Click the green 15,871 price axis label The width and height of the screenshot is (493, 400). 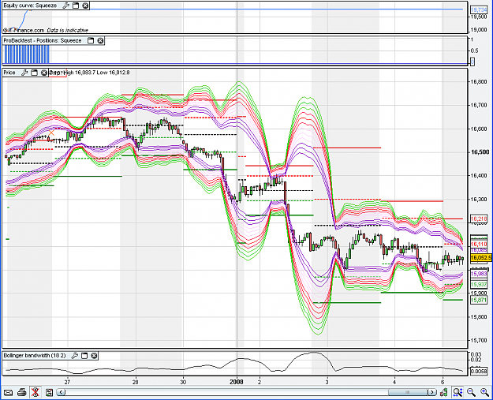click(x=479, y=300)
